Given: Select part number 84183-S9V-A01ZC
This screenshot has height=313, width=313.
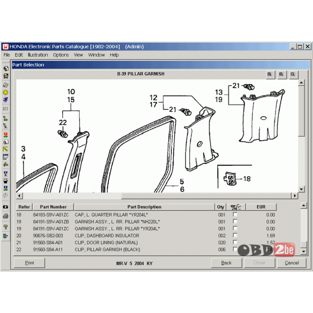Looking at the screenshot, I should coord(51,215).
